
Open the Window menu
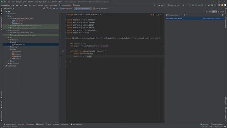(x=54, y=2)
